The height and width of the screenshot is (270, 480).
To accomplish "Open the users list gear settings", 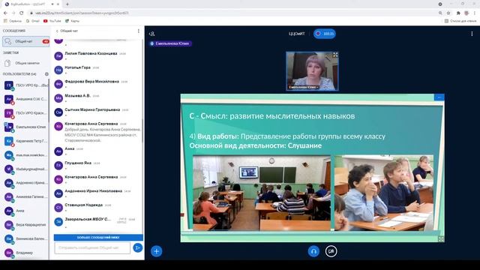I will 46,74.
